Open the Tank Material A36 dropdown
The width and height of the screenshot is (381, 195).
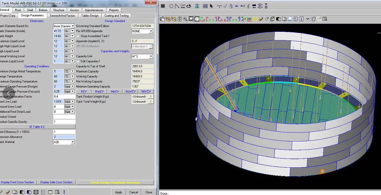point(73,142)
